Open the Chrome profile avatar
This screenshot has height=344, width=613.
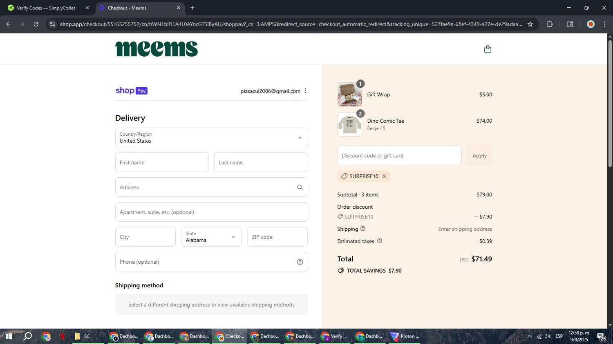click(591, 24)
